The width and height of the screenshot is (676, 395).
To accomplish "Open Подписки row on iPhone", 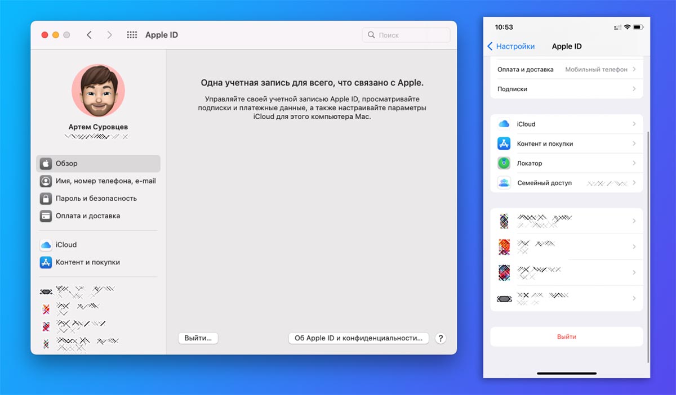I will point(567,89).
